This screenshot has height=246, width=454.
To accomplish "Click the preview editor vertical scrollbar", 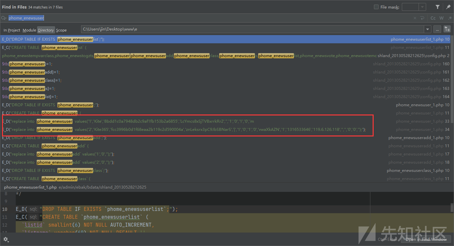I will 452,207.
